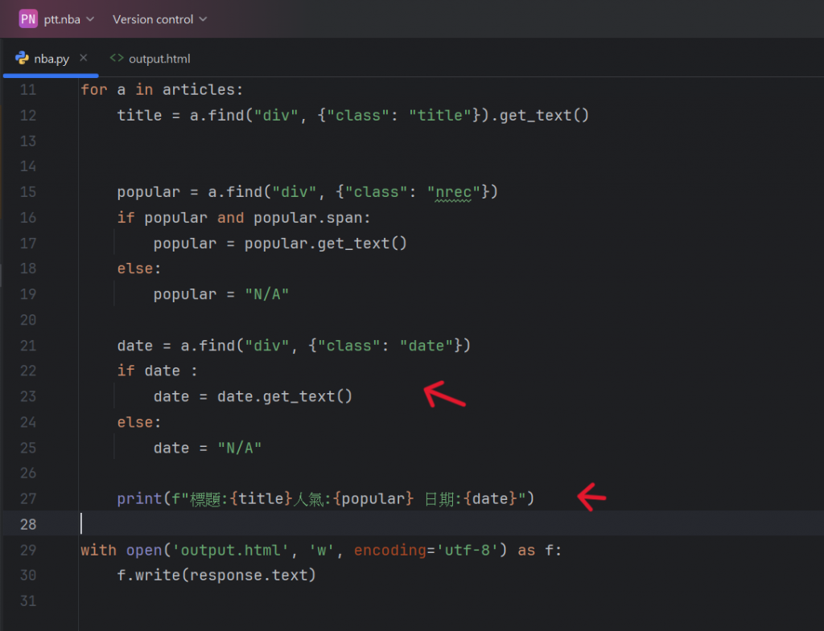Close the nba.py tab

[x=84, y=58]
